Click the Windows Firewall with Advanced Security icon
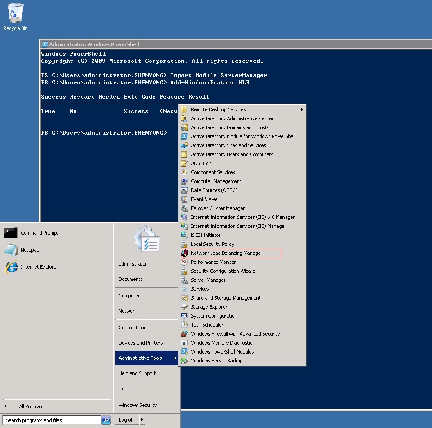This screenshot has width=432, height=428. point(184,334)
